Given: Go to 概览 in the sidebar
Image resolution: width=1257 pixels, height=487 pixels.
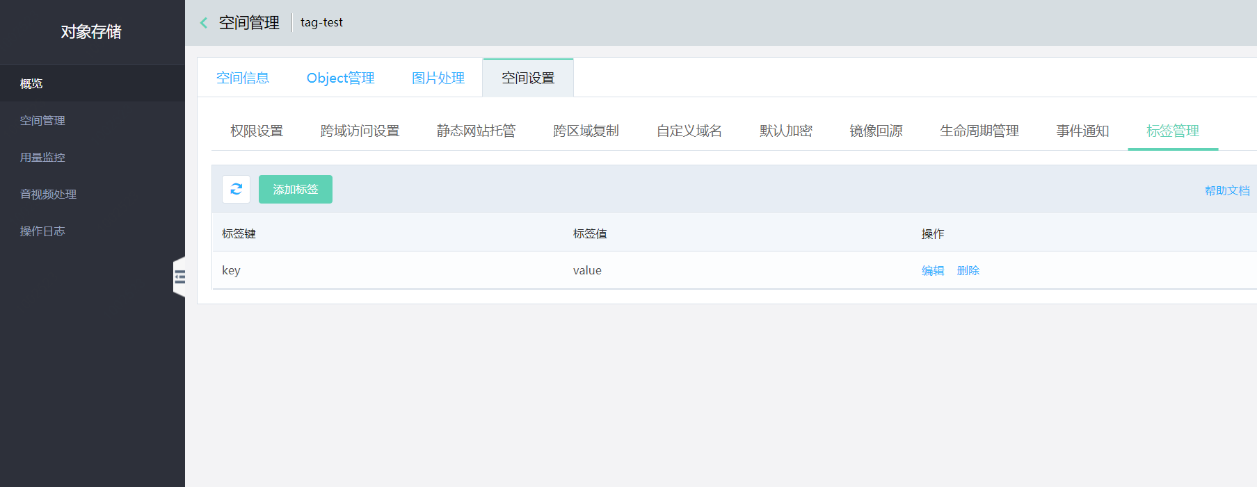Looking at the screenshot, I should coord(93,83).
